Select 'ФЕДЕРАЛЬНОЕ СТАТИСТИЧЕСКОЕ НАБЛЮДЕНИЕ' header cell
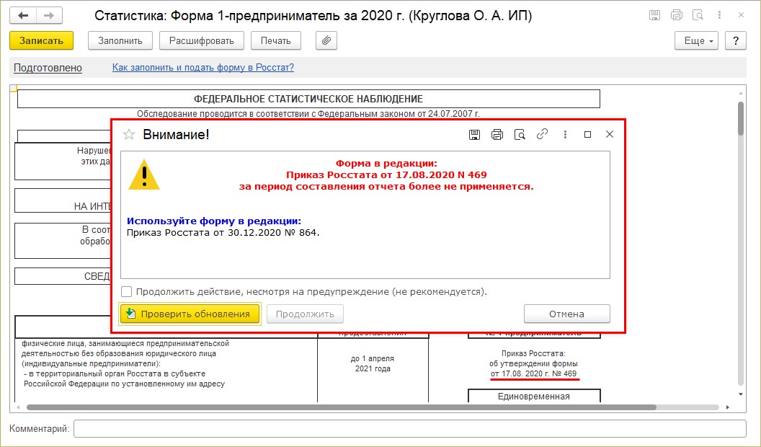Image resolution: width=761 pixels, height=447 pixels. coord(308,99)
